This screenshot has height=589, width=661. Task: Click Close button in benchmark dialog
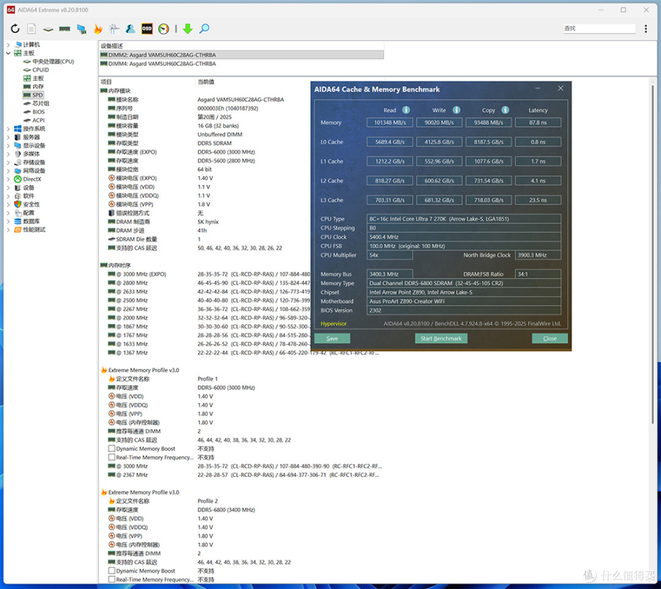pyautogui.click(x=550, y=339)
